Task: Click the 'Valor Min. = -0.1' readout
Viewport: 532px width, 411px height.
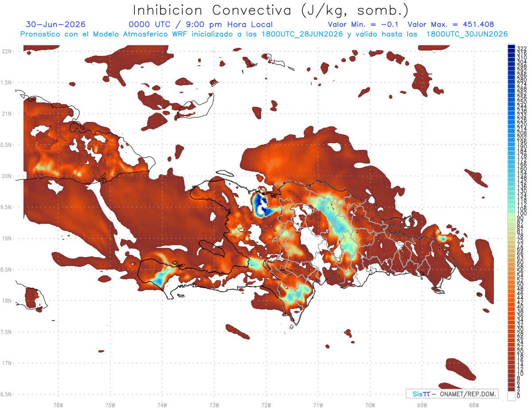Action: (x=364, y=24)
